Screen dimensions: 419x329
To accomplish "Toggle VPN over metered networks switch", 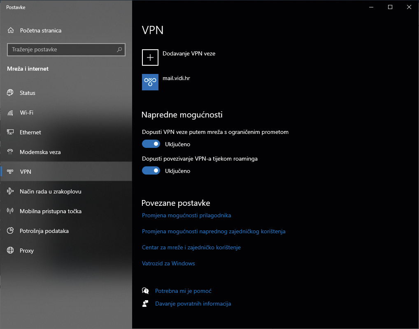I will [151, 144].
